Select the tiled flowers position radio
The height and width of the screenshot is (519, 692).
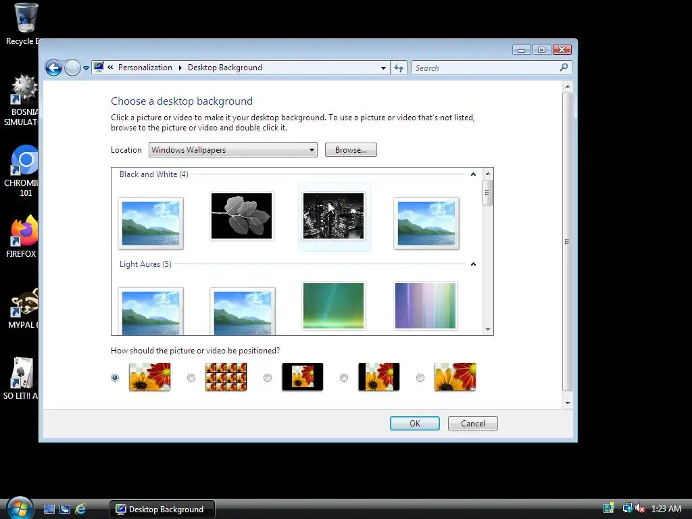tap(191, 378)
